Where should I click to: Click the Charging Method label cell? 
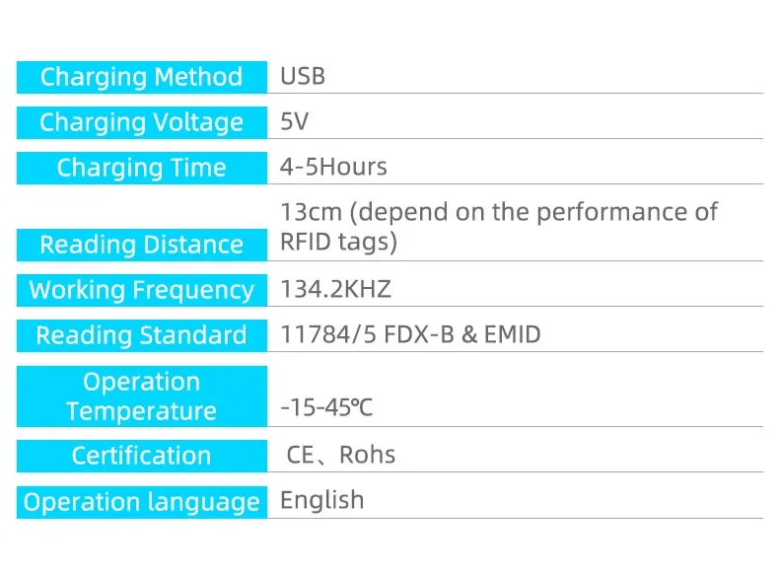click(141, 78)
